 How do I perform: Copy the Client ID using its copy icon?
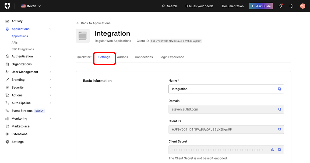[x=279, y=129]
